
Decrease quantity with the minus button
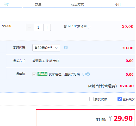point(29,27)
